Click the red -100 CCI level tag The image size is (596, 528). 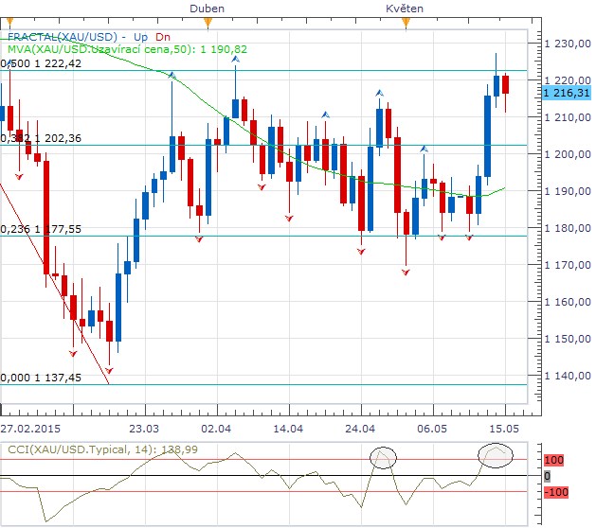click(556, 492)
